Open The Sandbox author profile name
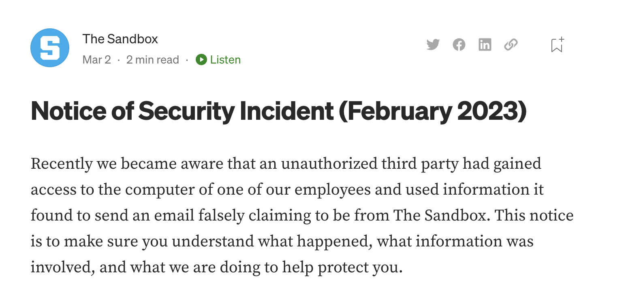Image resolution: width=641 pixels, height=297 pixels. click(120, 39)
